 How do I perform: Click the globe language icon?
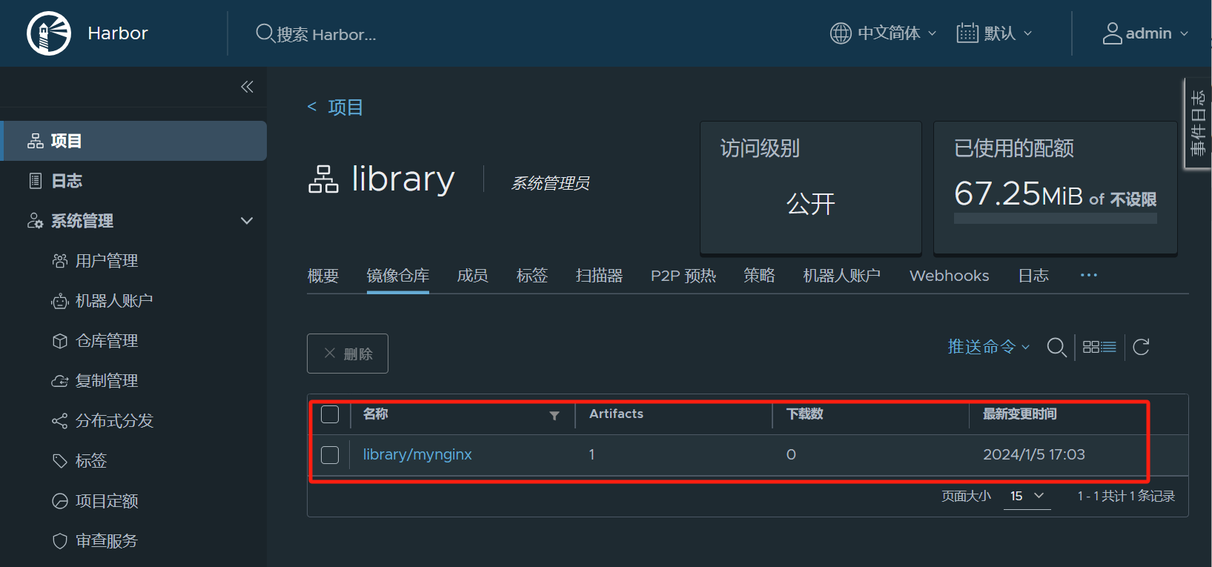(x=841, y=33)
